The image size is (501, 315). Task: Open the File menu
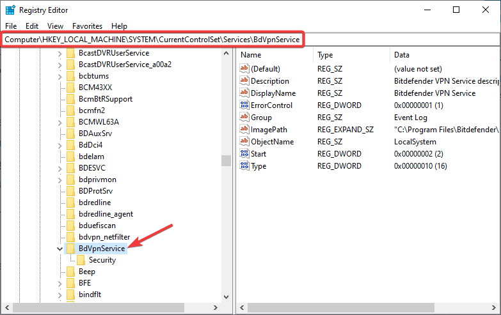11,26
